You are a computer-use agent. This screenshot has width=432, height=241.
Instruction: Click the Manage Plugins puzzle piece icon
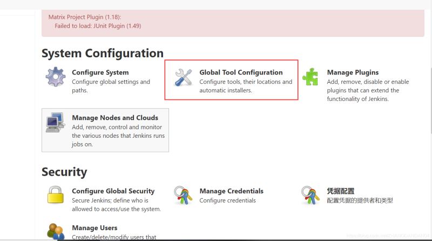(x=310, y=77)
